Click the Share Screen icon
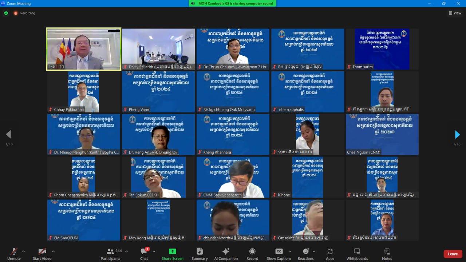This screenshot has width=466, height=262. [x=173, y=254]
